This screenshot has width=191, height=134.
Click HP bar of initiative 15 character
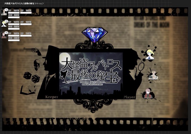point(14,24)
